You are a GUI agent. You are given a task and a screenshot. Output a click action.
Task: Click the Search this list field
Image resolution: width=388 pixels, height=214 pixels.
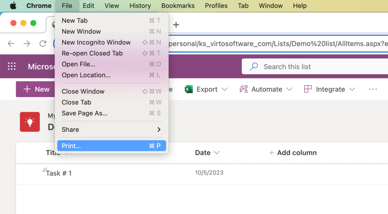(x=315, y=66)
